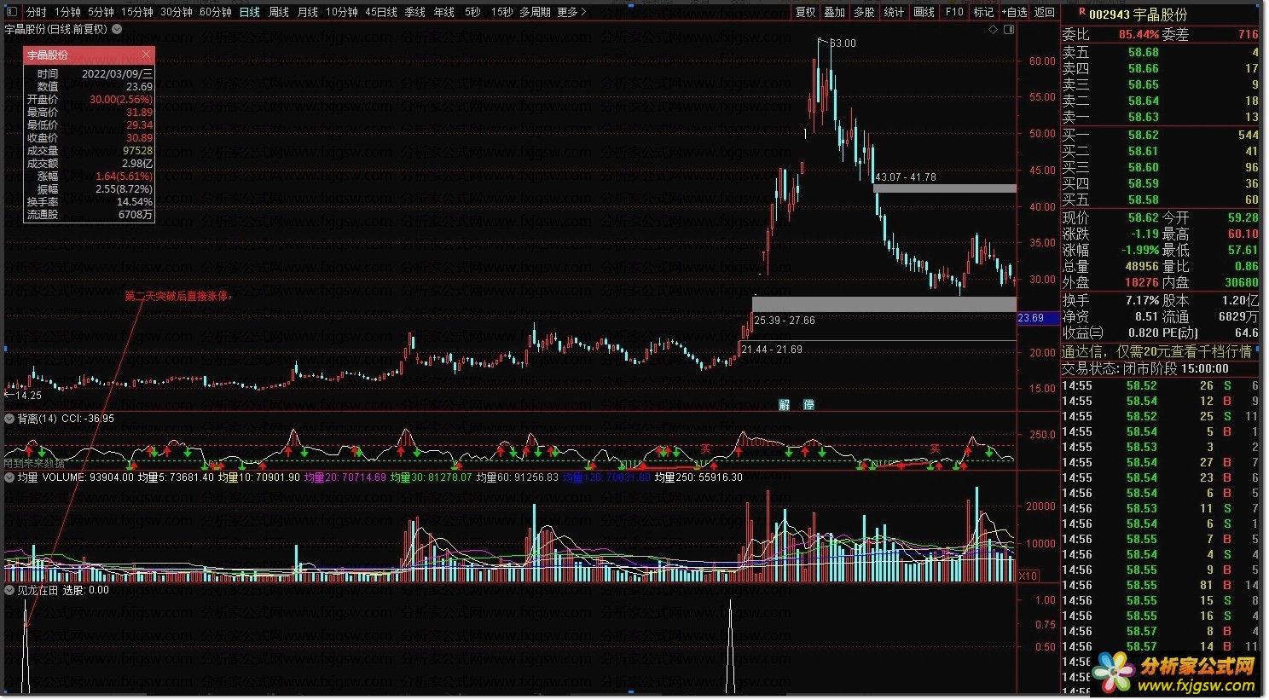Open the 多周期 multi-period view
Screen dimensions: 1269x700
coord(535,12)
